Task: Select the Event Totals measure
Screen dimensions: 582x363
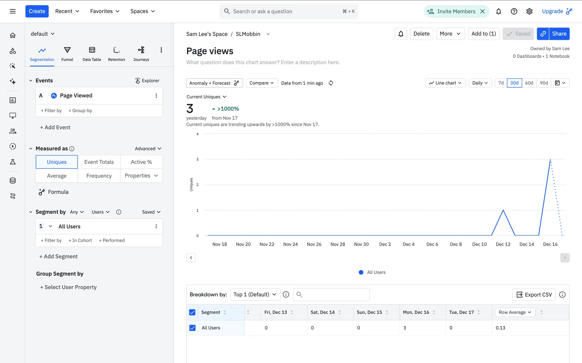Action: pyautogui.click(x=99, y=162)
